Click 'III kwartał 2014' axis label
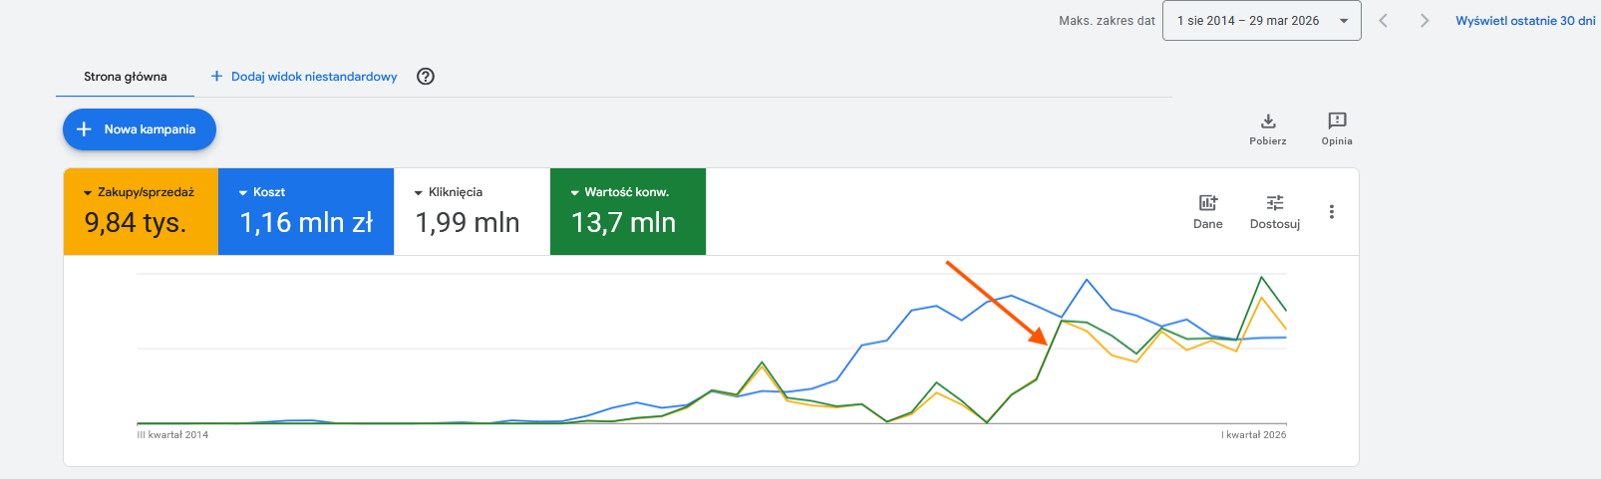This screenshot has width=1601, height=479. coord(172,435)
